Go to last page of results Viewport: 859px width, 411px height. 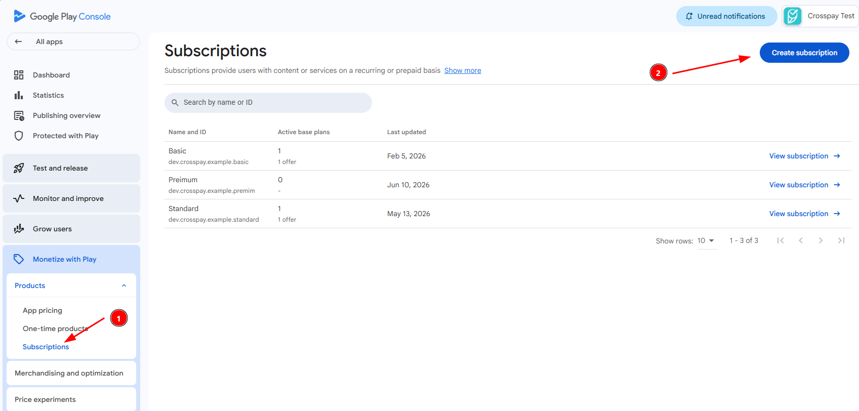click(841, 240)
